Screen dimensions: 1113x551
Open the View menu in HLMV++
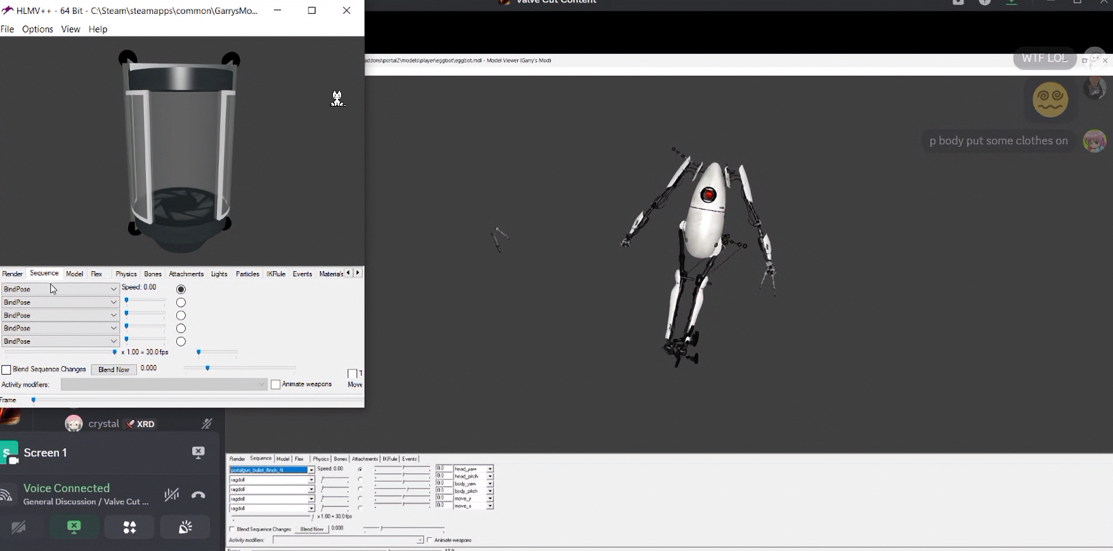pyautogui.click(x=70, y=29)
